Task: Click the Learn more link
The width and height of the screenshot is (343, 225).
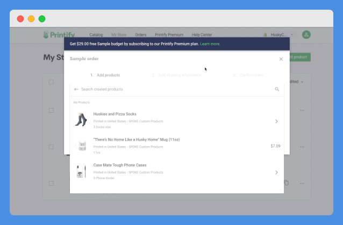Action: pyautogui.click(x=210, y=44)
